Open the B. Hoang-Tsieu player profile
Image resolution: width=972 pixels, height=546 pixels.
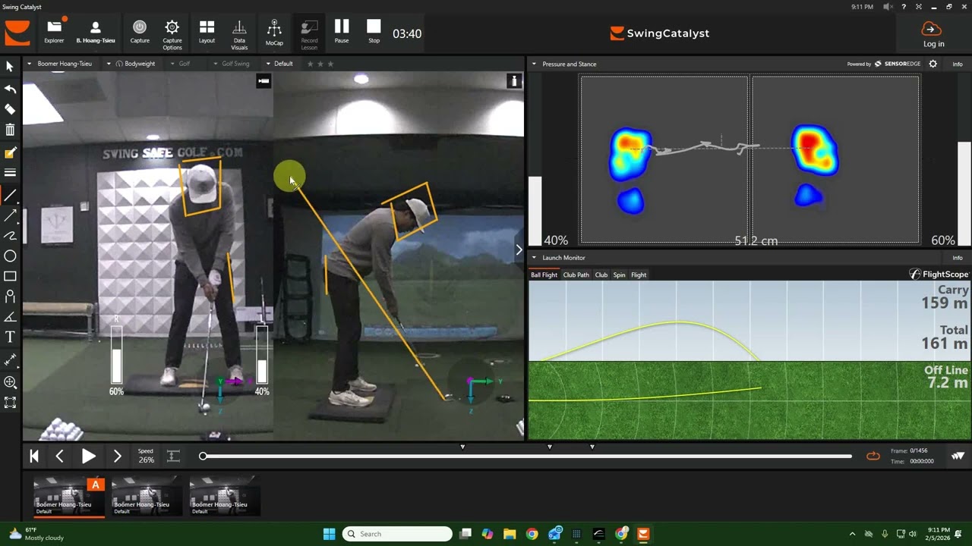click(x=96, y=33)
